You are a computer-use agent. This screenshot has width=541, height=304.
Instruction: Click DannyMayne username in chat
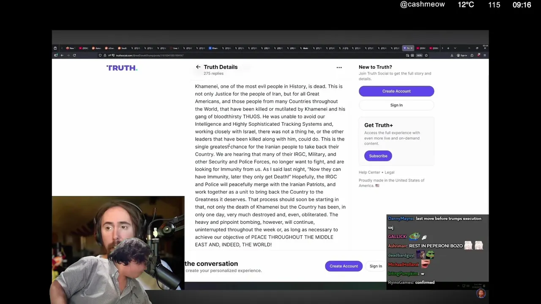(x=401, y=219)
